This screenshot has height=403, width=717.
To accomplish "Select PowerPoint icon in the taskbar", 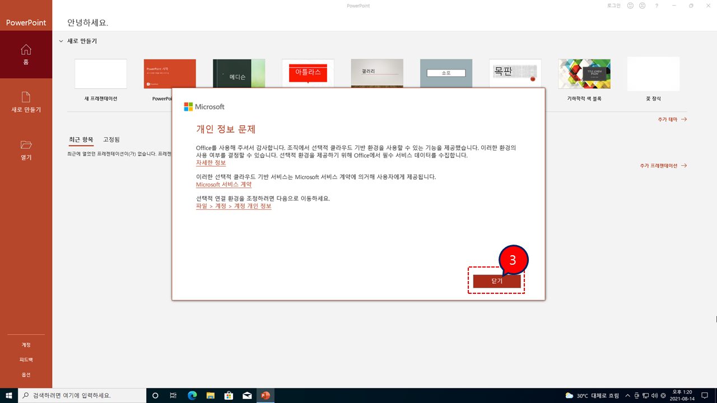I will point(266,395).
